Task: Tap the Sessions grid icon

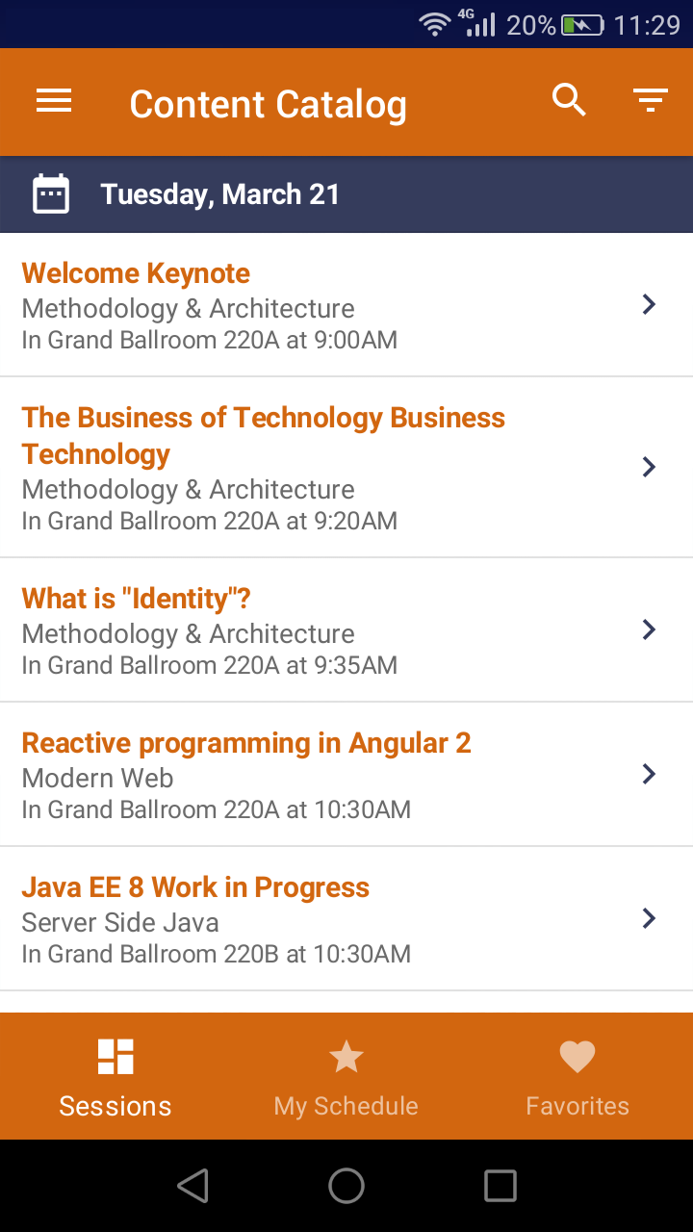Action: pyautogui.click(x=115, y=1057)
